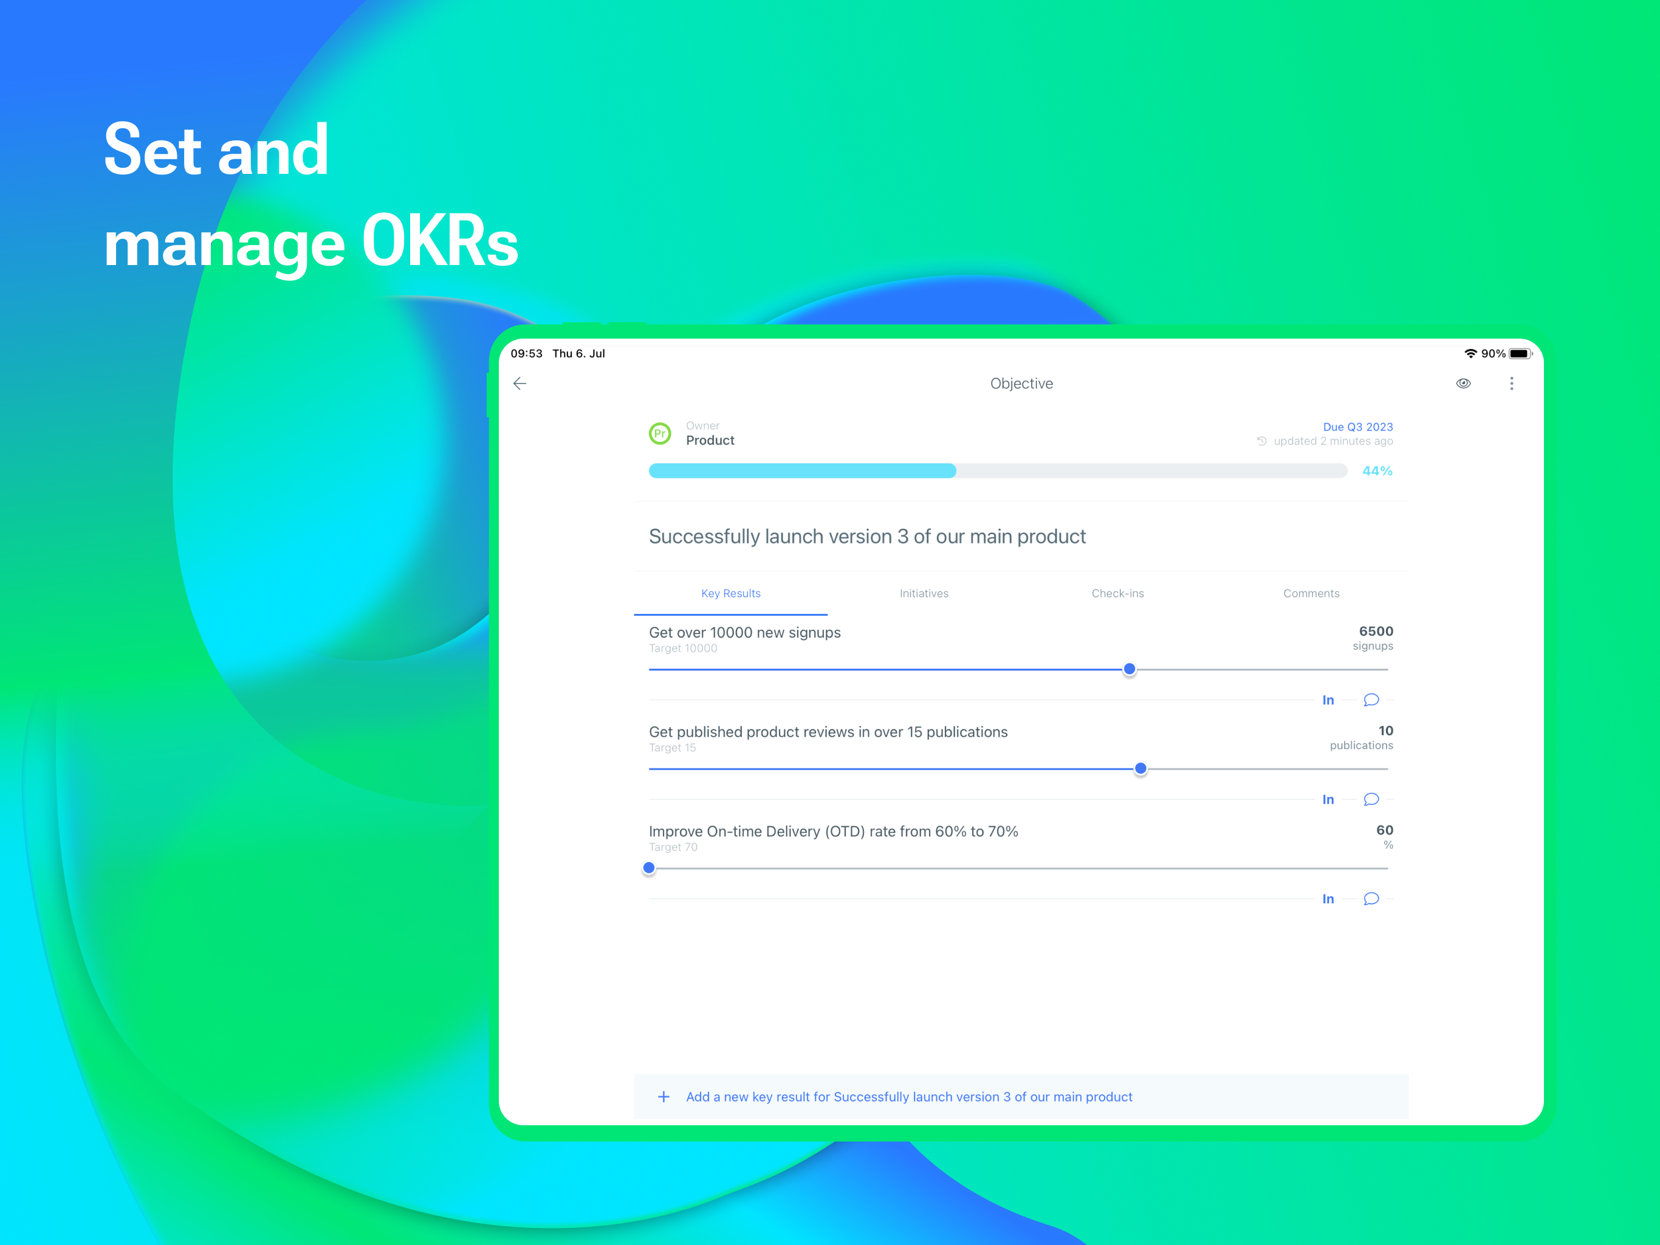1660x1245 pixels.
Task: Click the OTD rate slider handle at 60
Action: (x=649, y=868)
